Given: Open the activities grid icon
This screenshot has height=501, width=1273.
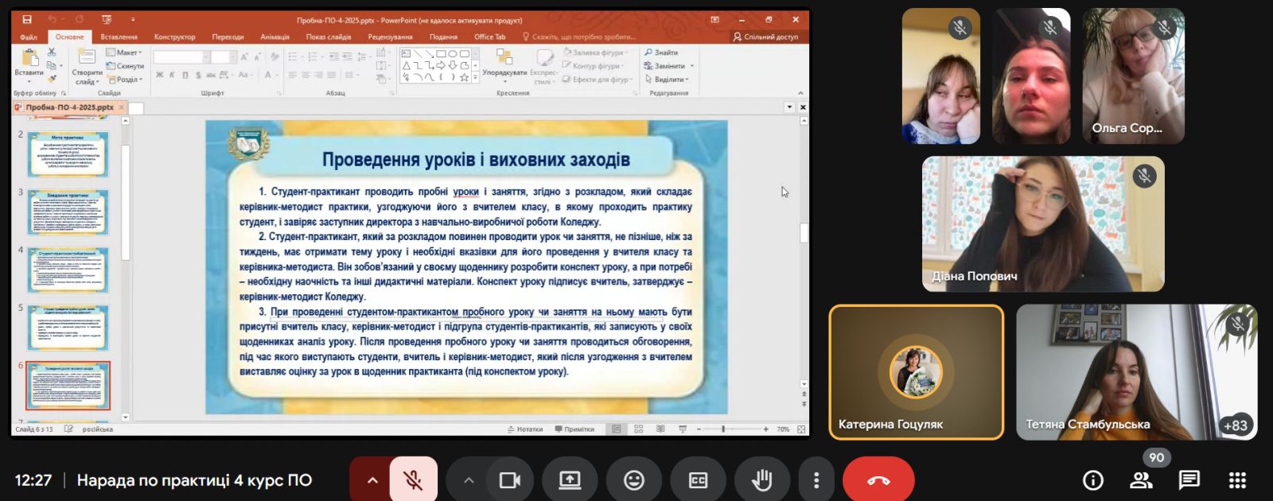Looking at the screenshot, I should coord(1237,480).
